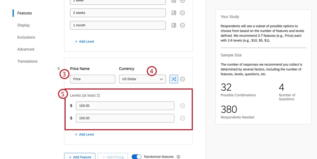
Task: Click the Add Feature button
Action: 80,157
